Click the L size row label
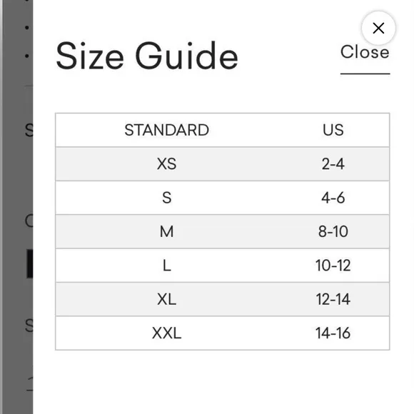This screenshot has height=414, width=414. coord(166,265)
